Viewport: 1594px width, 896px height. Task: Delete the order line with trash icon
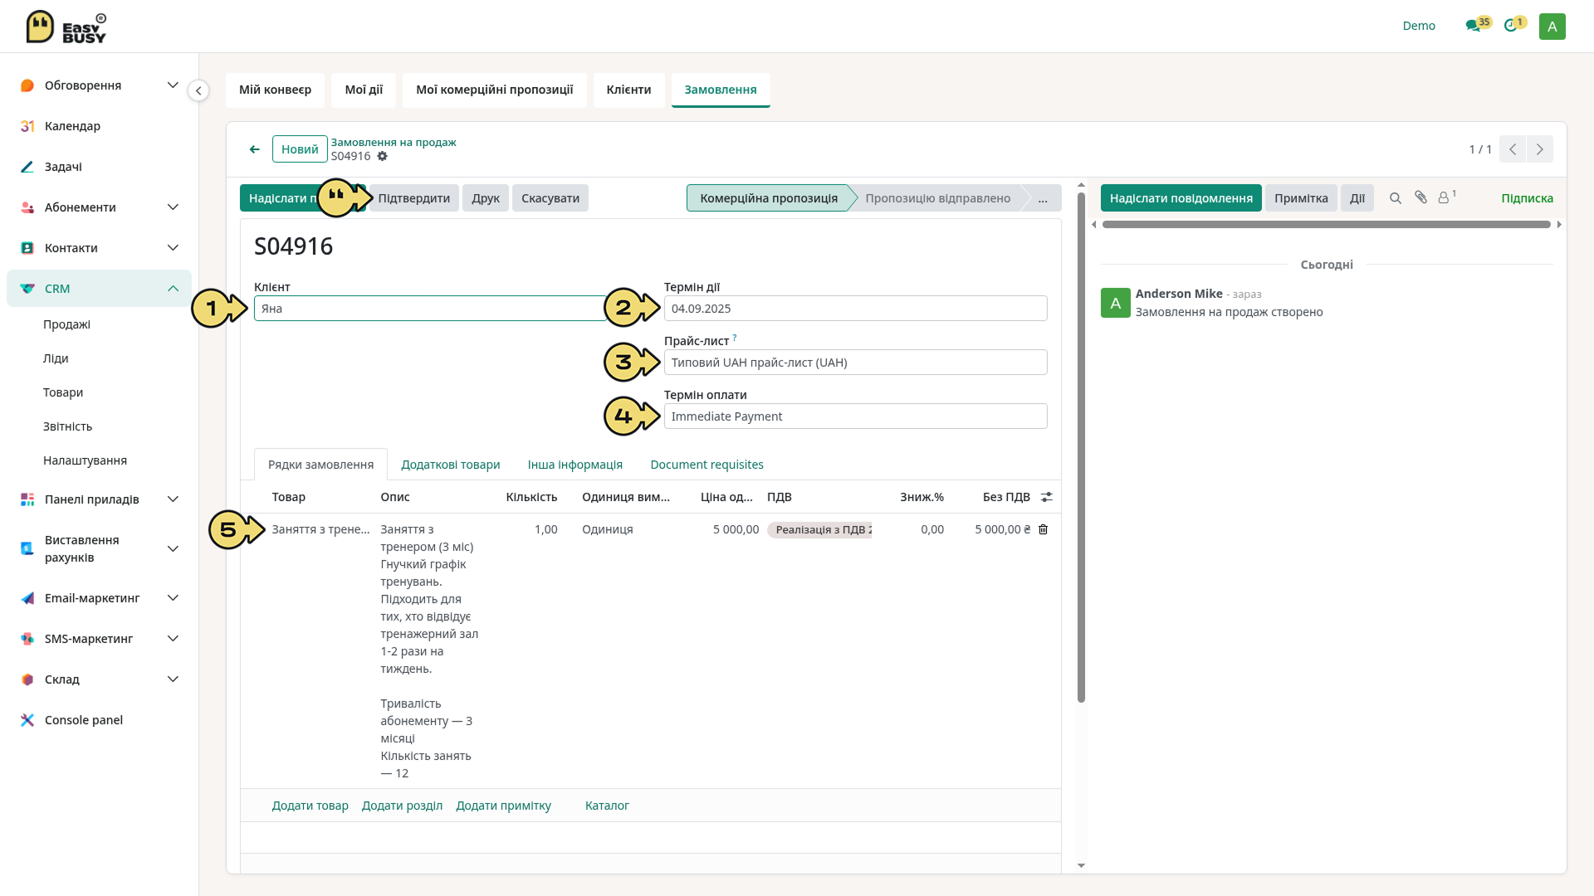(1044, 529)
